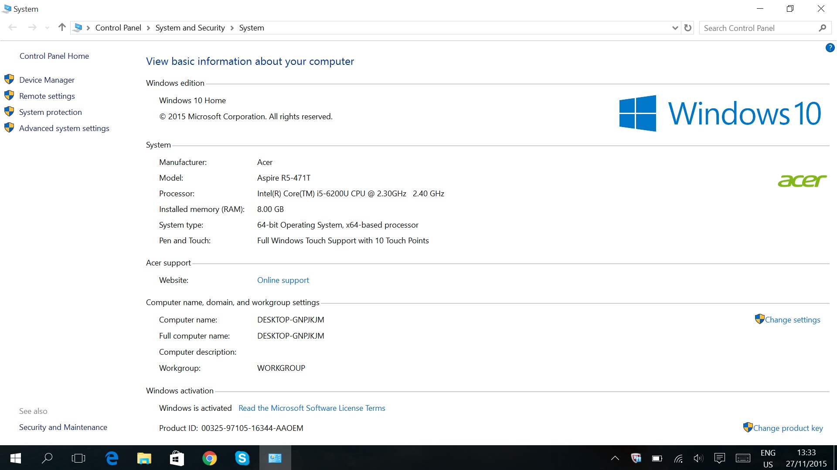The height and width of the screenshot is (470, 837).
Task: Open Google Chrome from taskbar
Action: coord(210,458)
